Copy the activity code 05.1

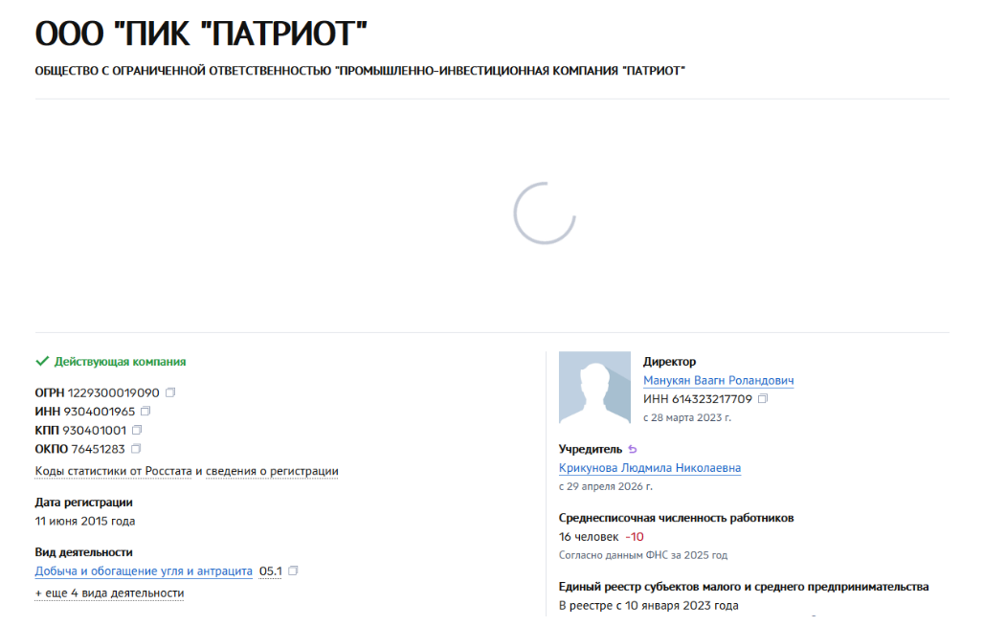point(293,570)
